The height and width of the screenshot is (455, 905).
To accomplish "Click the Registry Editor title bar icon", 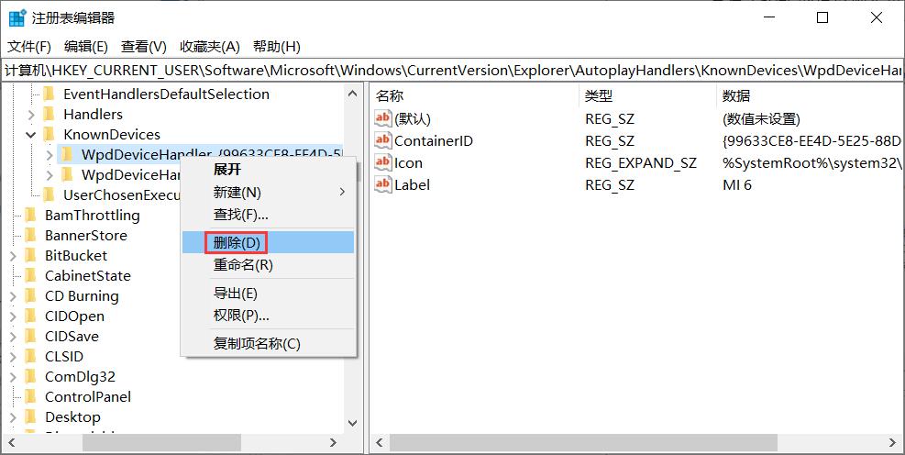I will click(x=17, y=17).
